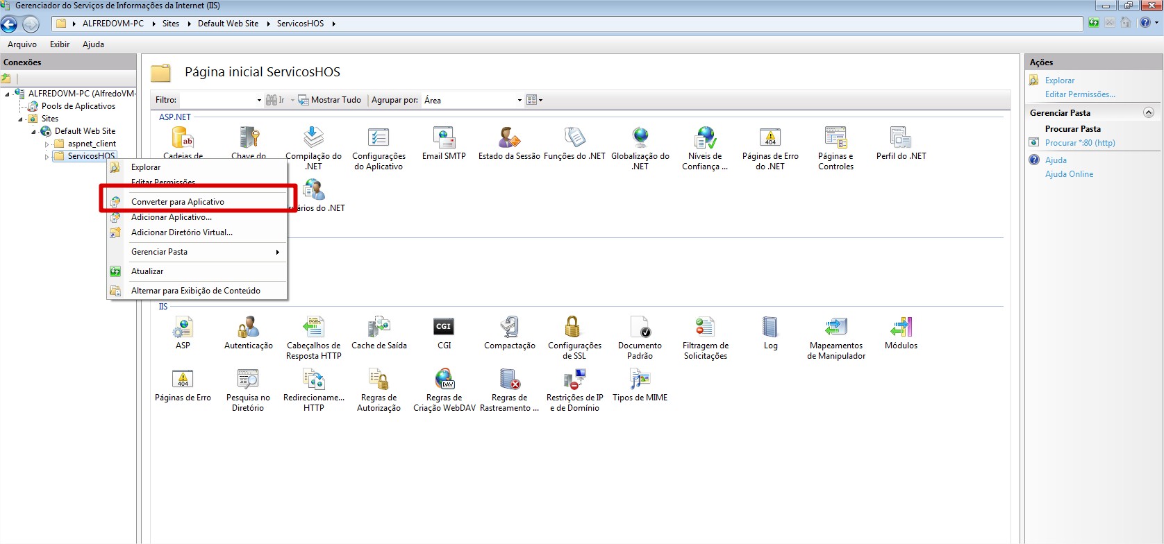Open the CGI feature icon
This screenshot has height=544, width=1164.
point(444,328)
